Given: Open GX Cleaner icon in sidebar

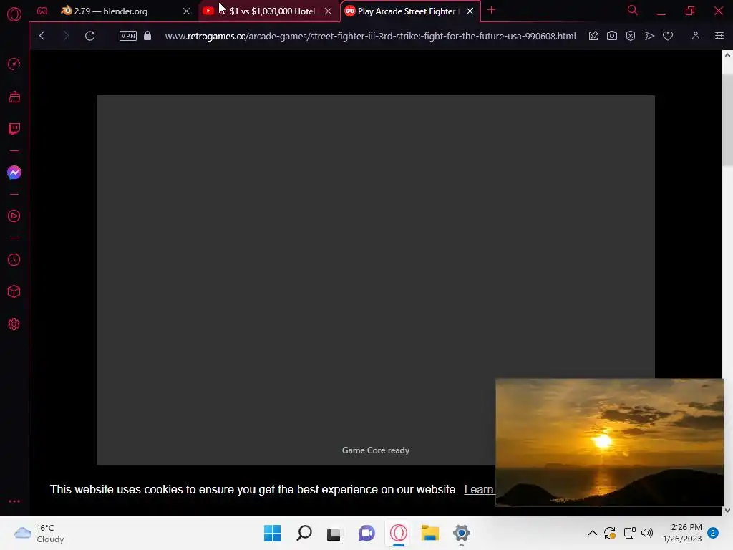Looking at the screenshot, I should pos(14,97).
